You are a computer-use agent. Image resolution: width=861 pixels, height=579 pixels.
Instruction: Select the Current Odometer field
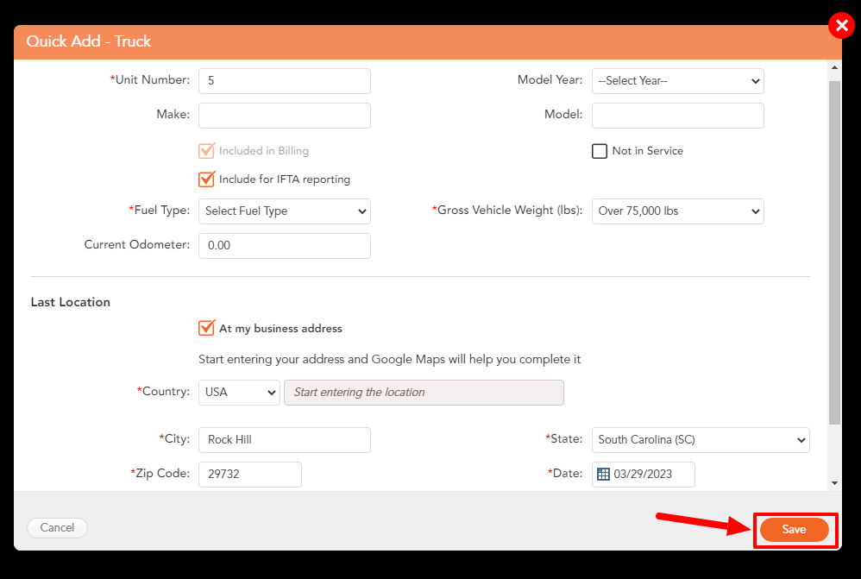point(285,246)
